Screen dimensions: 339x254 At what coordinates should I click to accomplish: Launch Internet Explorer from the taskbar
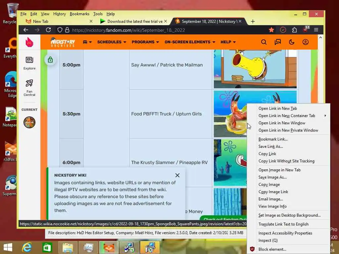click(27, 247)
